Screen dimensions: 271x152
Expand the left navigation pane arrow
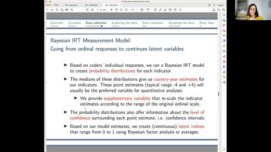pos(45,82)
